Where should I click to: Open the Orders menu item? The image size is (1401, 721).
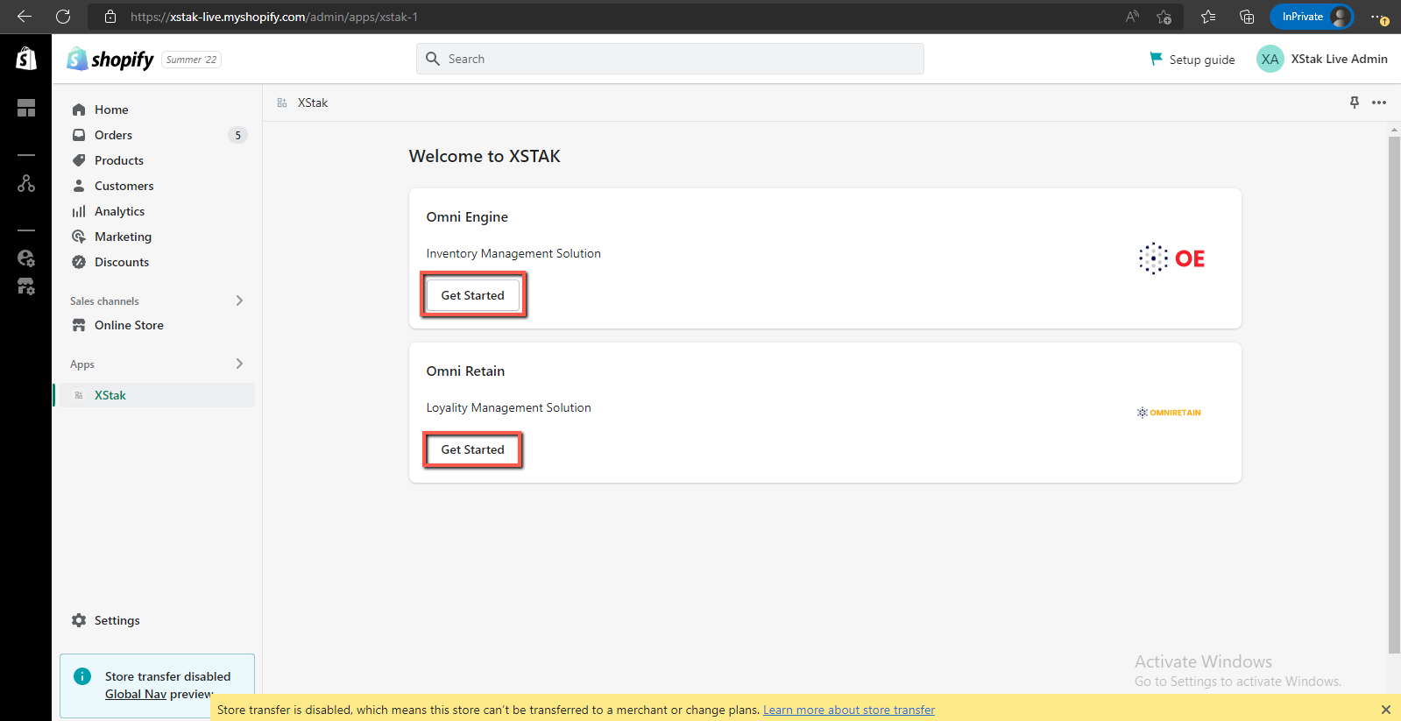(x=113, y=135)
